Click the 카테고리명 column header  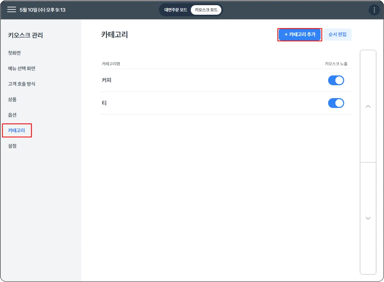[x=111, y=64]
